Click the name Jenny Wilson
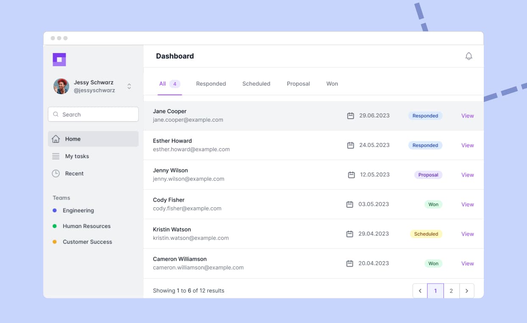The width and height of the screenshot is (527, 323). point(170,170)
